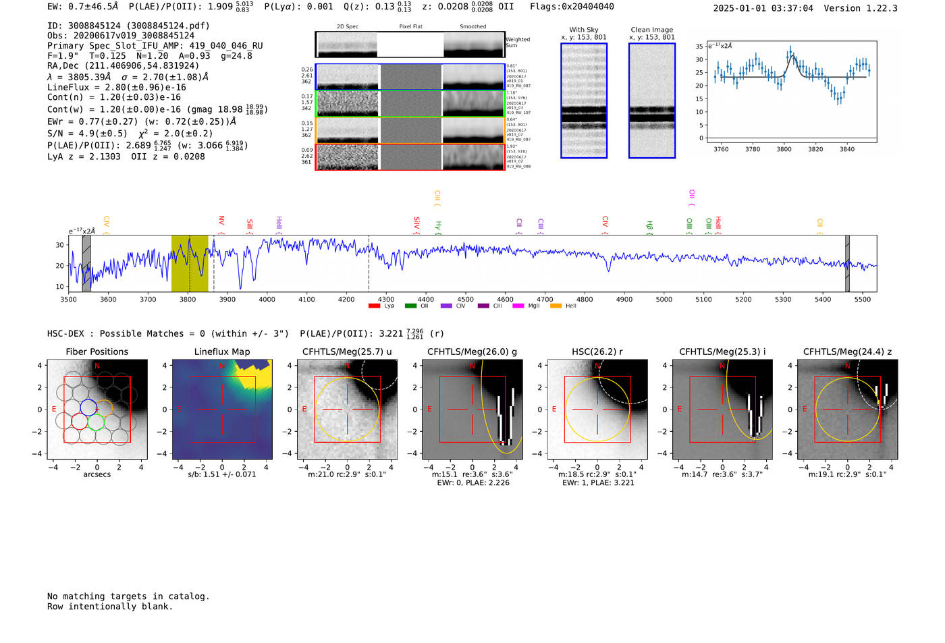Click the green-framed smoothed cutout
This screenshot has height=643, width=945.
tap(473, 104)
